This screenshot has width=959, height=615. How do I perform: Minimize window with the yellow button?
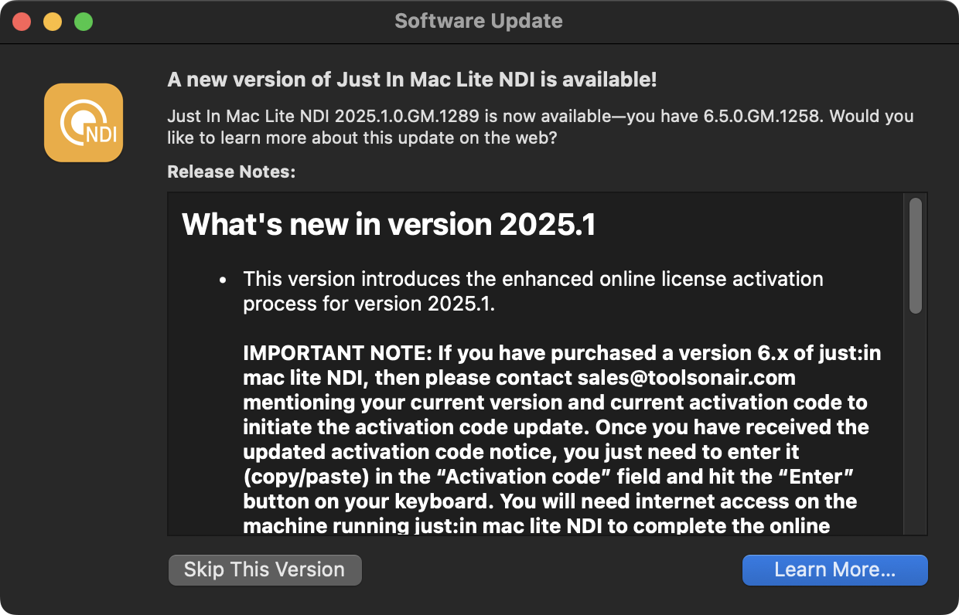pyautogui.click(x=53, y=22)
